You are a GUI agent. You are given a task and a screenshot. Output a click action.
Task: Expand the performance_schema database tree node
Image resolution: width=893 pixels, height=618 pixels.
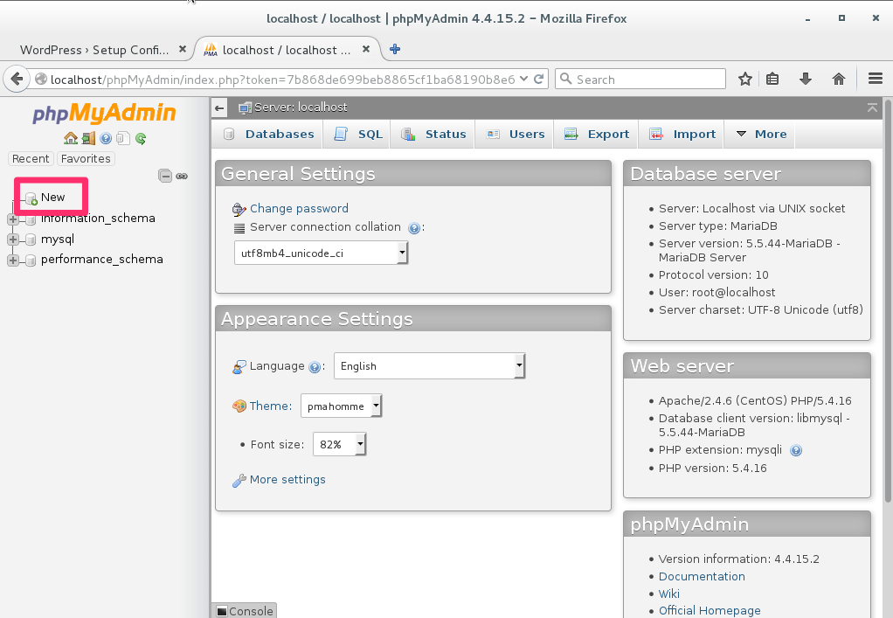[12, 260]
